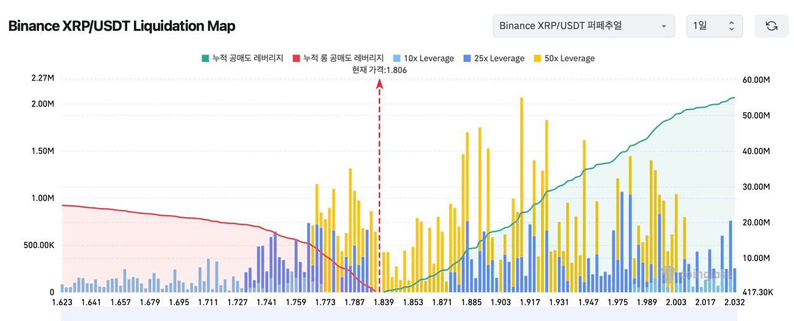
Task: Click the zoom slider bar below the chart
Action: point(397,315)
